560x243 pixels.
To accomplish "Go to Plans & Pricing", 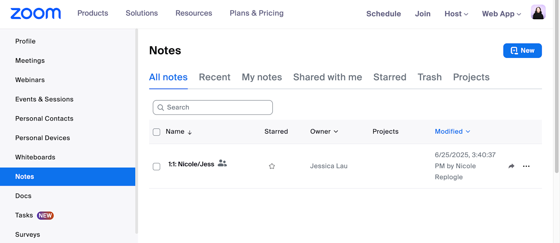I will pos(256,13).
